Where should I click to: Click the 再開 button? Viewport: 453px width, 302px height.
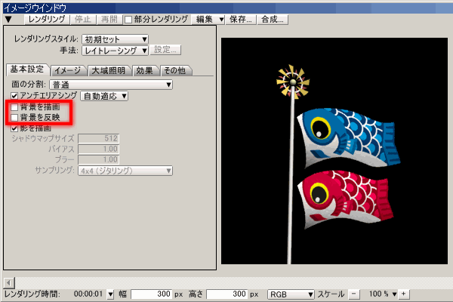(109, 20)
